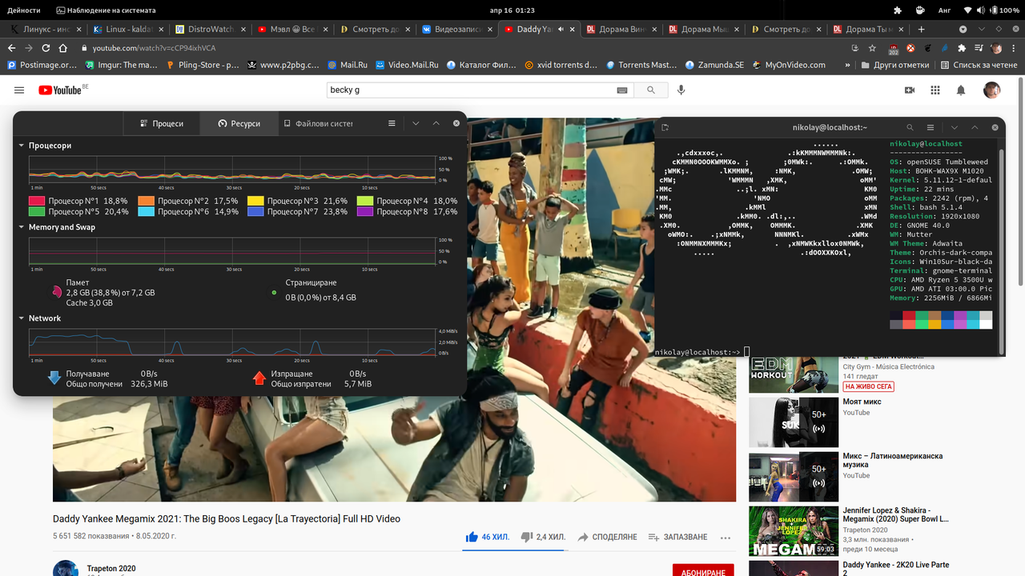The width and height of the screenshot is (1025, 576).
Task: Click the YouTube search box with becky g
Action: [x=471, y=90]
